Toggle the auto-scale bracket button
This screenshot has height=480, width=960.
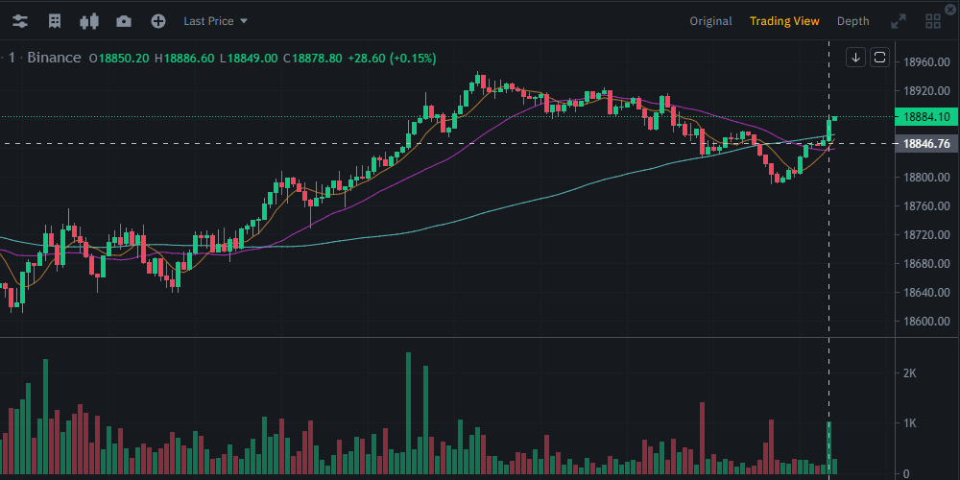point(879,58)
